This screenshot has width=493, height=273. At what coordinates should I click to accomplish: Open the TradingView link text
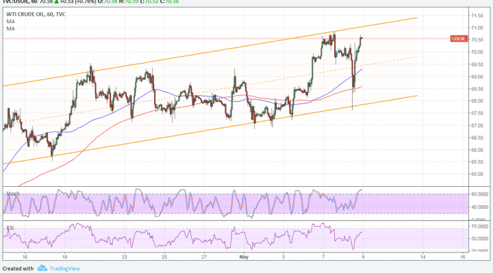(65, 269)
